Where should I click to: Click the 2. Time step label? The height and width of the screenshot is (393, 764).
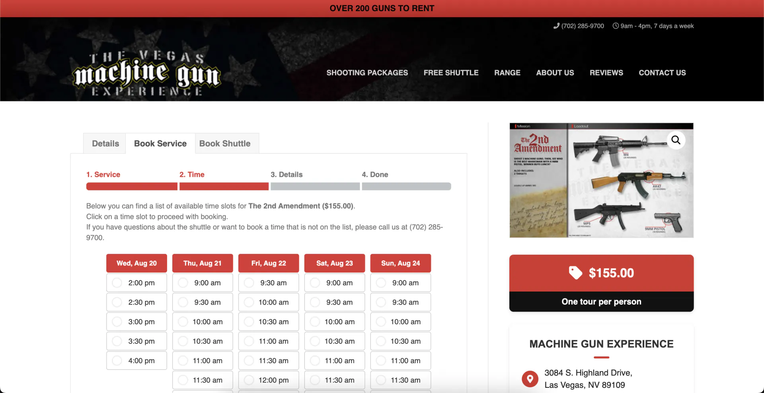pos(192,174)
